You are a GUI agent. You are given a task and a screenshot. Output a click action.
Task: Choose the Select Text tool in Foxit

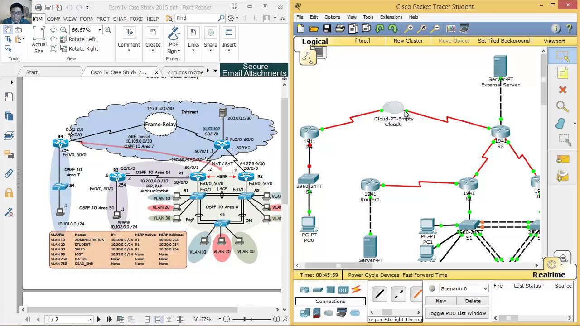[x=8, y=39]
